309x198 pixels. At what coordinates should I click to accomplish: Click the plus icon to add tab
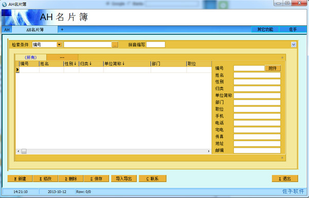click(62, 30)
